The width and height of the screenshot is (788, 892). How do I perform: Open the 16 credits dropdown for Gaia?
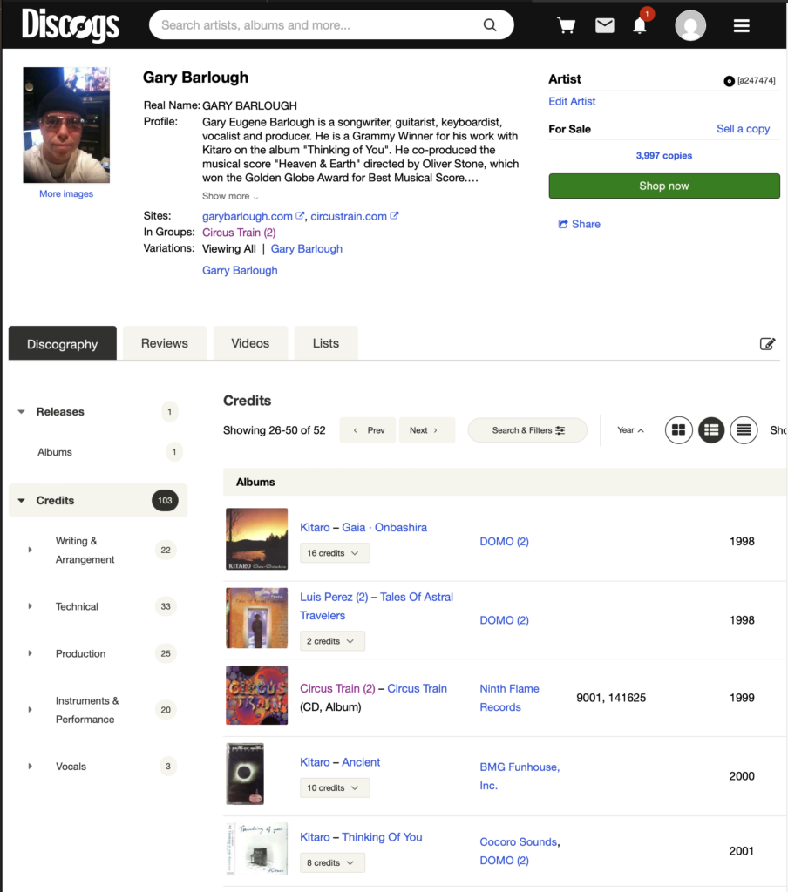(x=335, y=553)
